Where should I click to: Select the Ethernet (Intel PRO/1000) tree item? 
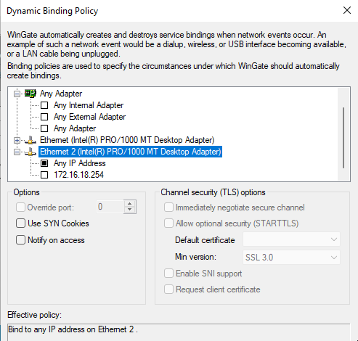127,140
